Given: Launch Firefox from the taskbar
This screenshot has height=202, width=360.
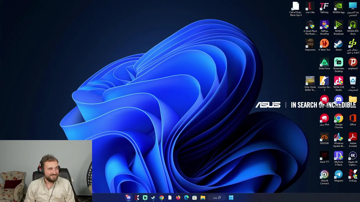Looking at the screenshot, I should coord(178,198).
